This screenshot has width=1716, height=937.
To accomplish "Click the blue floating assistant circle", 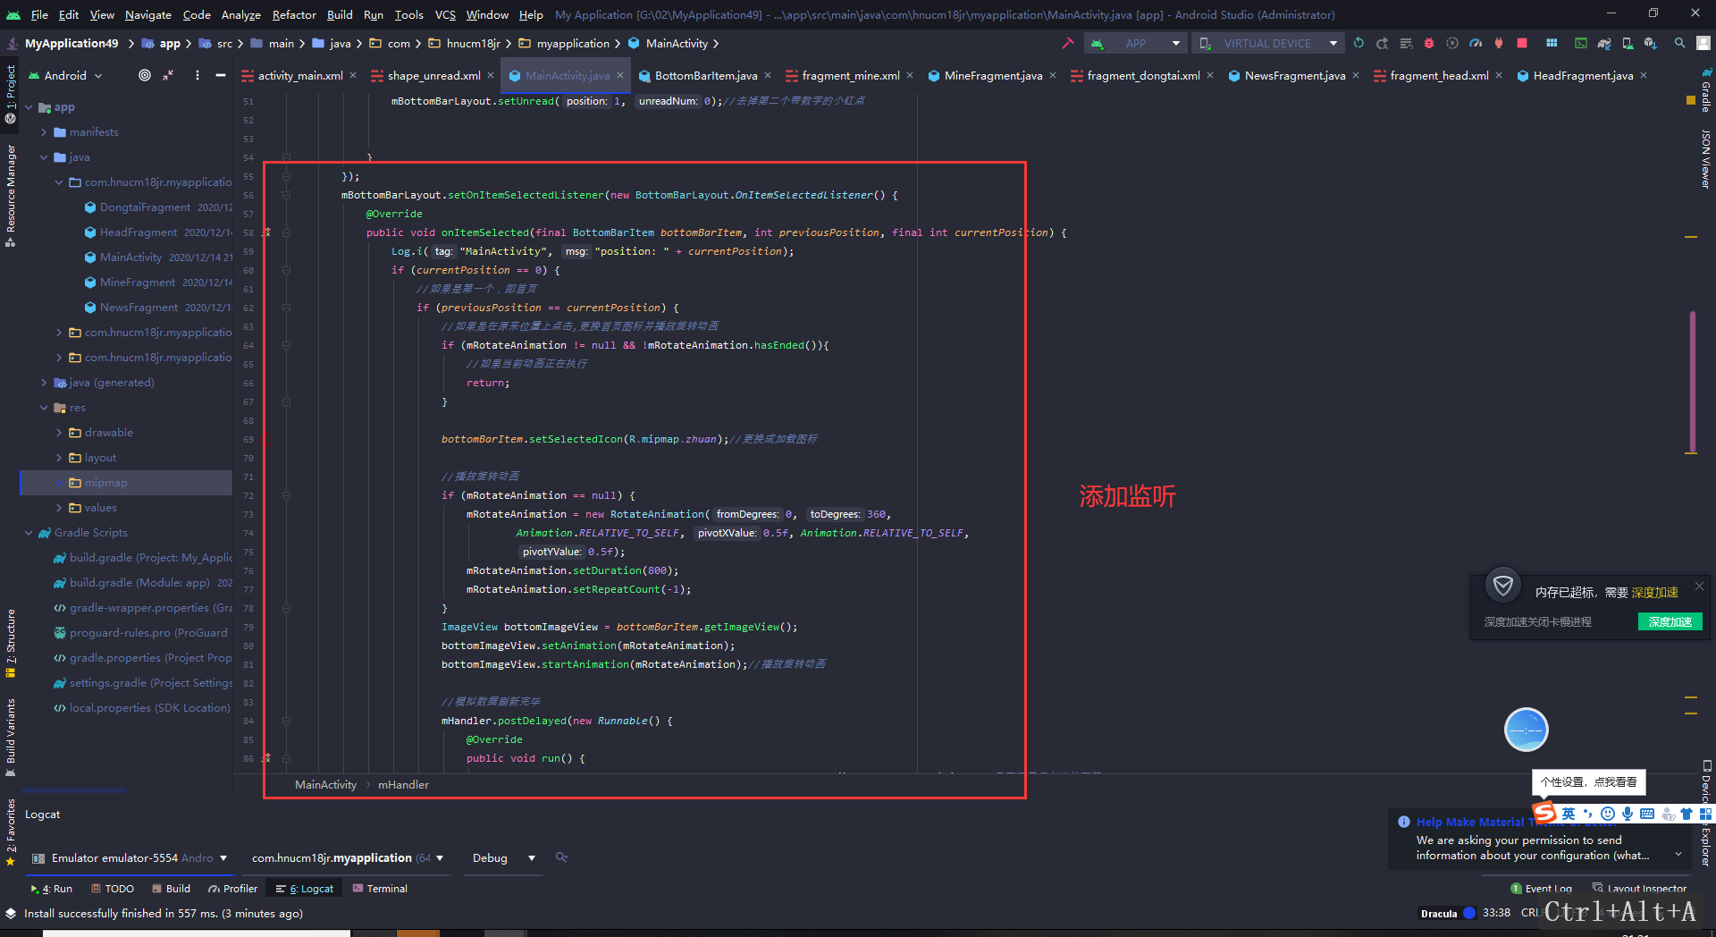I will point(1526,730).
